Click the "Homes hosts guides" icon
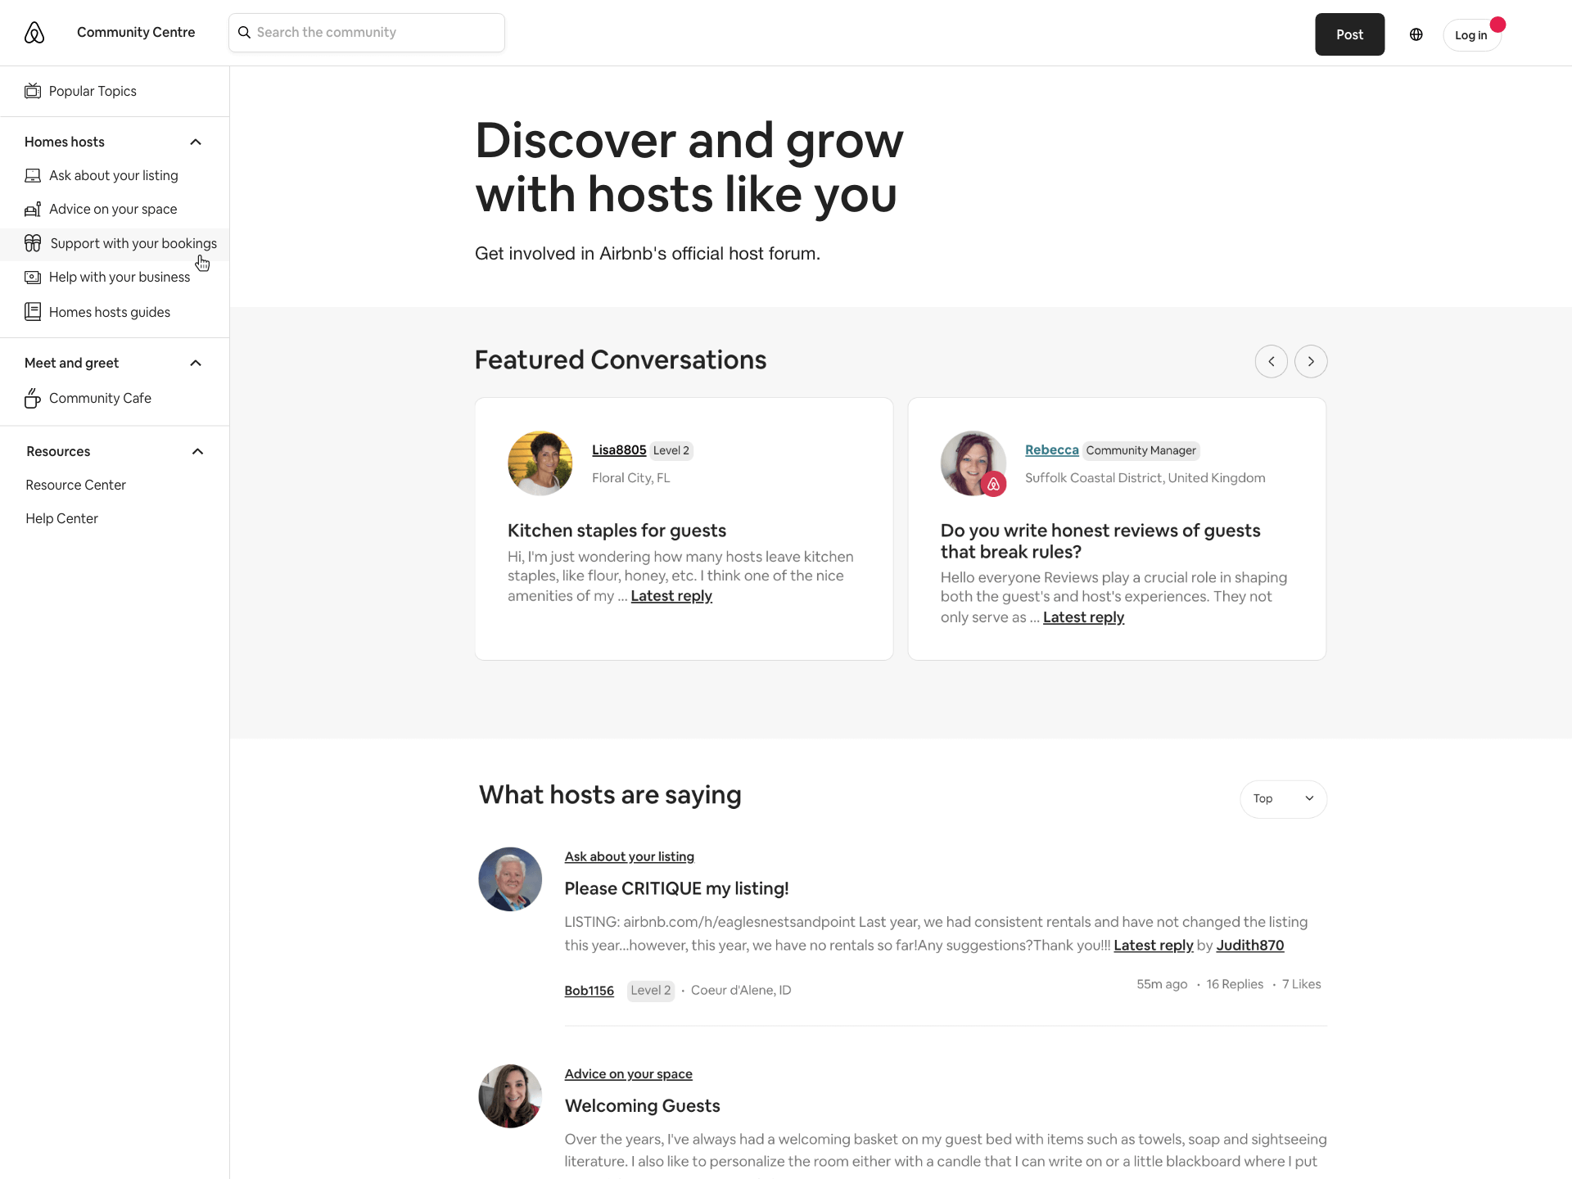The width and height of the screenshot is (1572, 1179). click(x=32, y=311)
